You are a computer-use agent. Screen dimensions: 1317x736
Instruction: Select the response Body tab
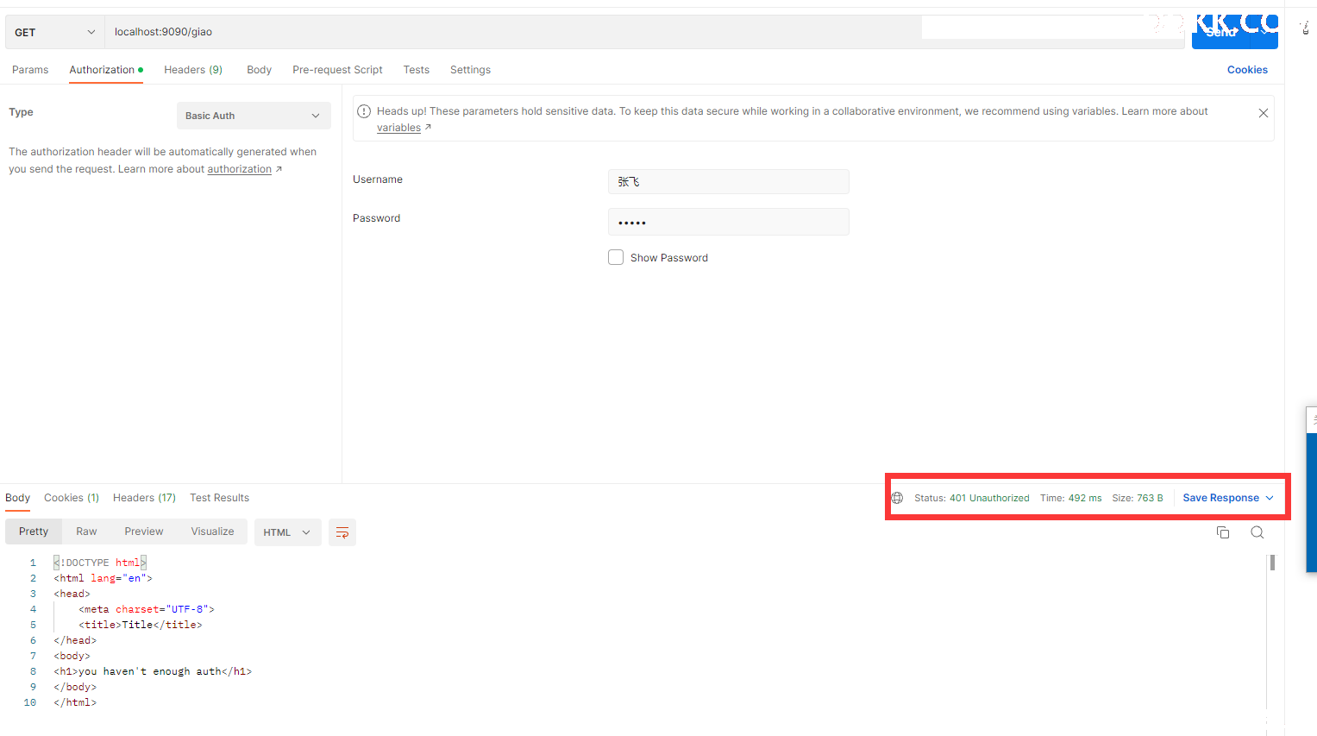17,498
